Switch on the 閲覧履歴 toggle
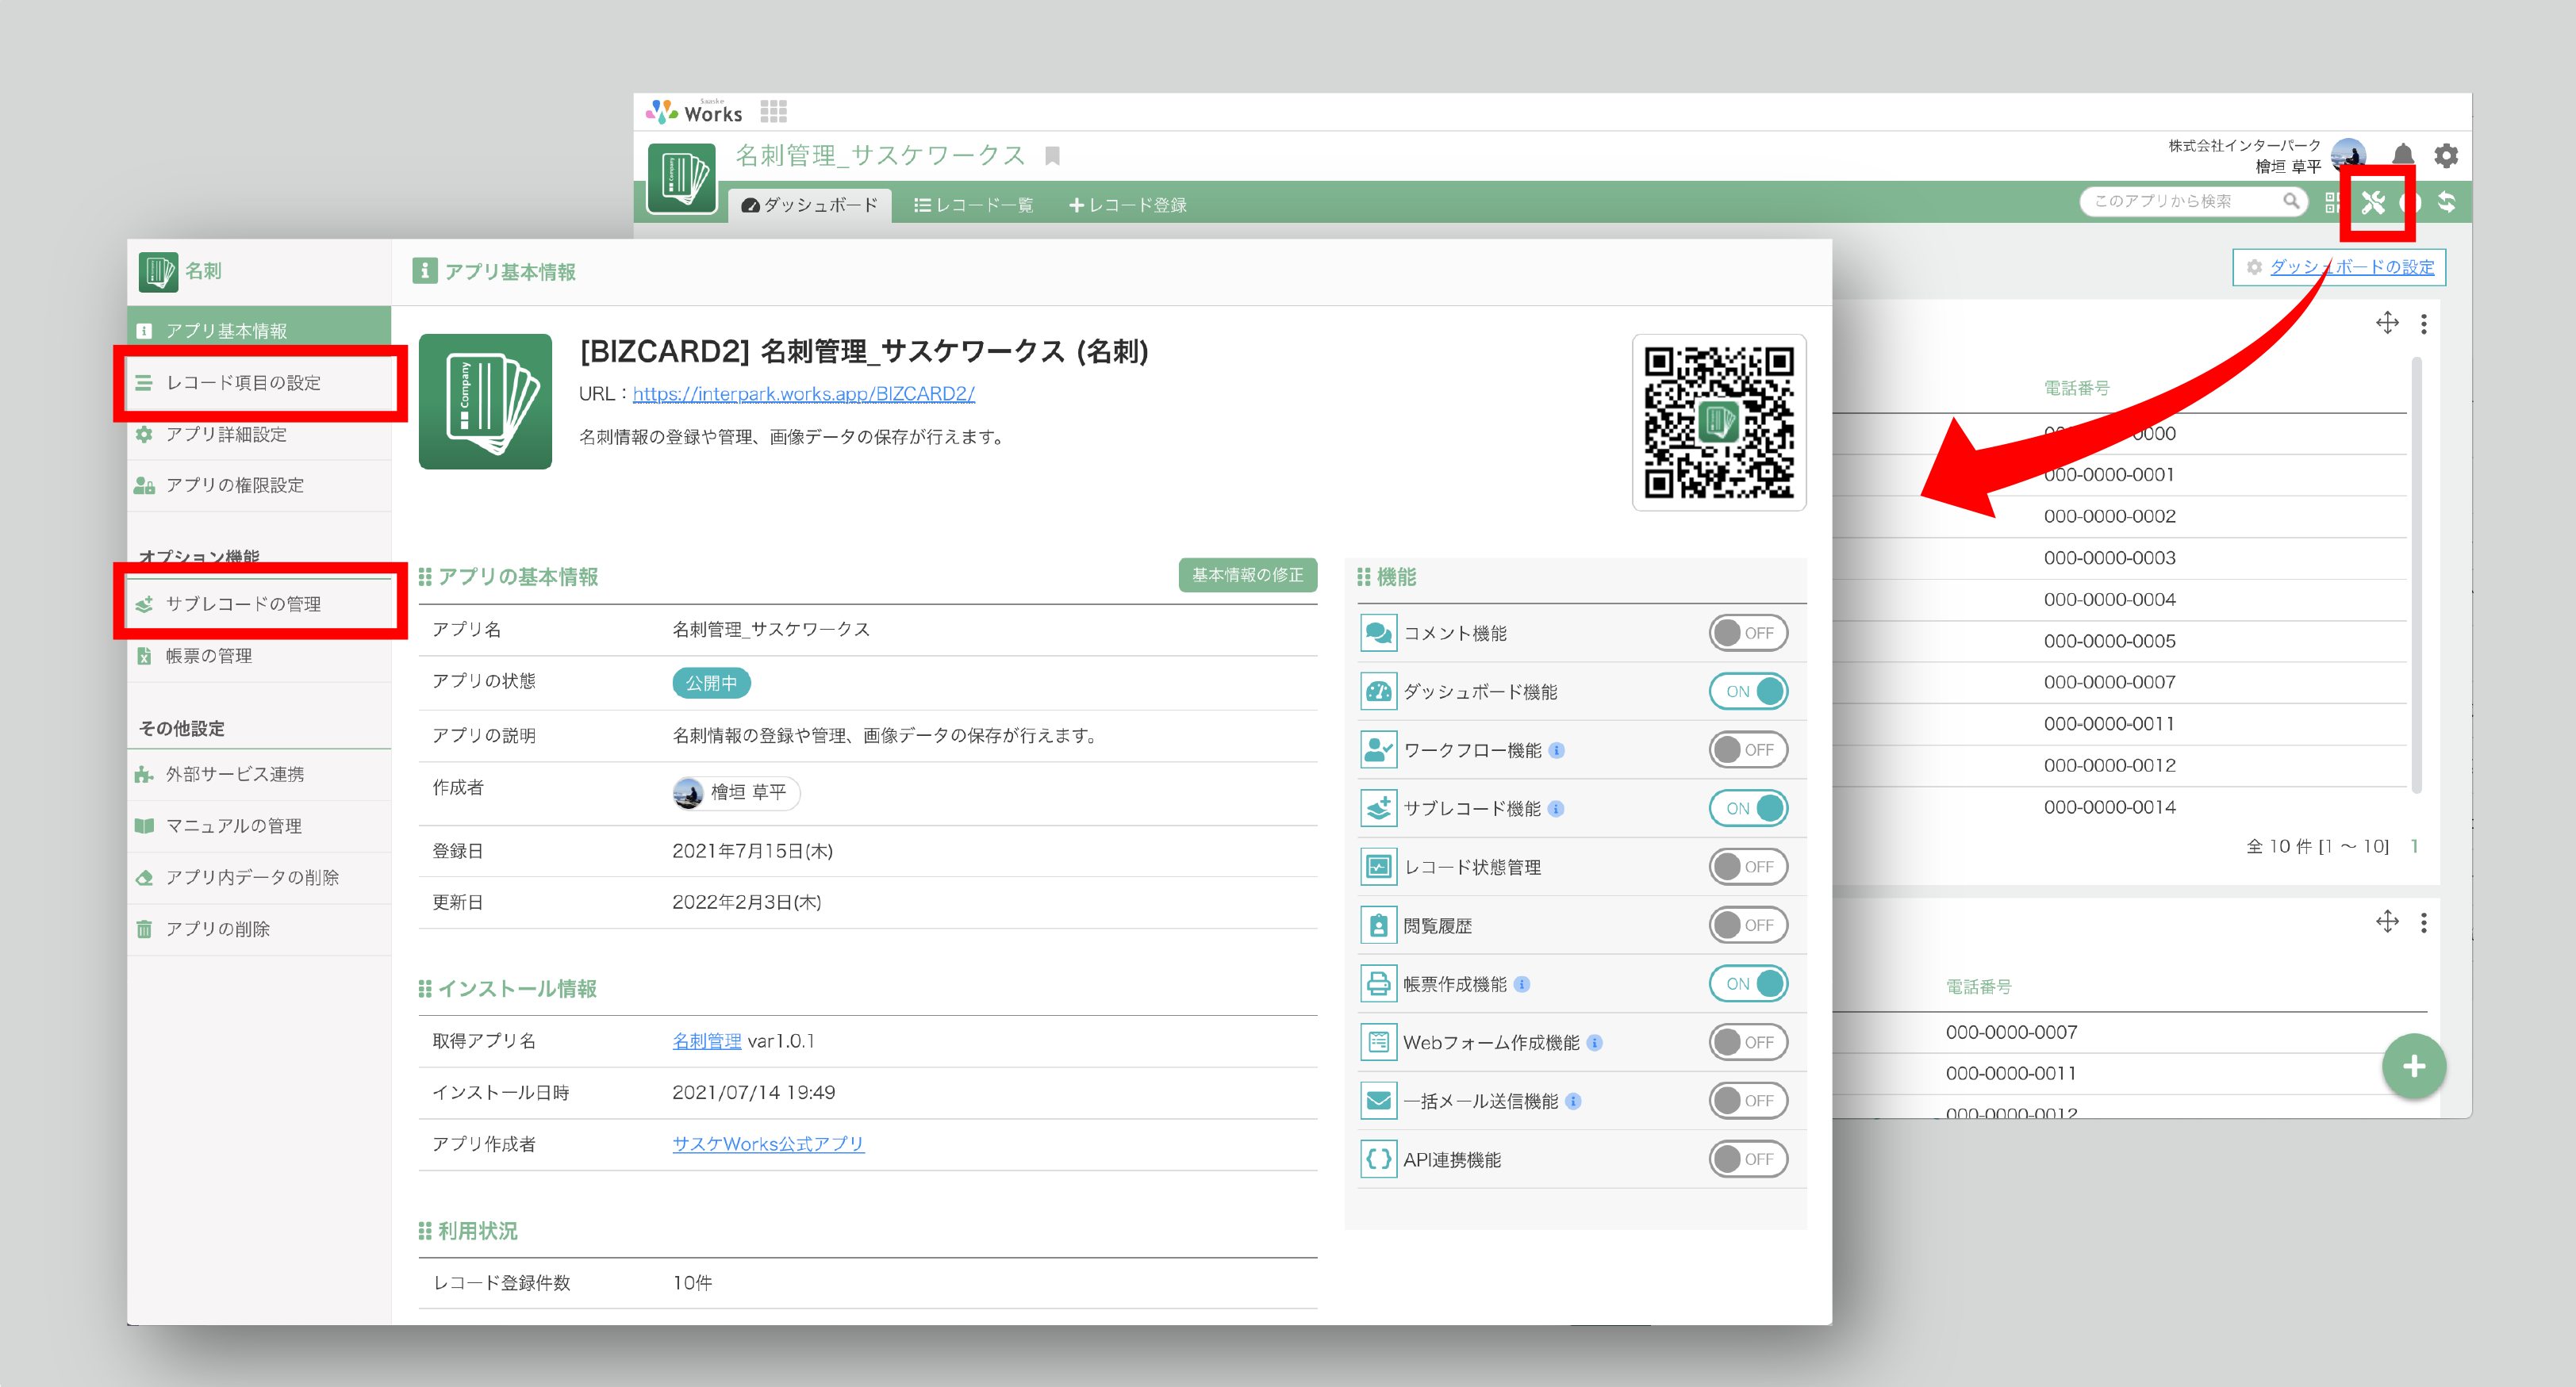The height and width of the screenshot is (1387, 2576). point(1748,925)
